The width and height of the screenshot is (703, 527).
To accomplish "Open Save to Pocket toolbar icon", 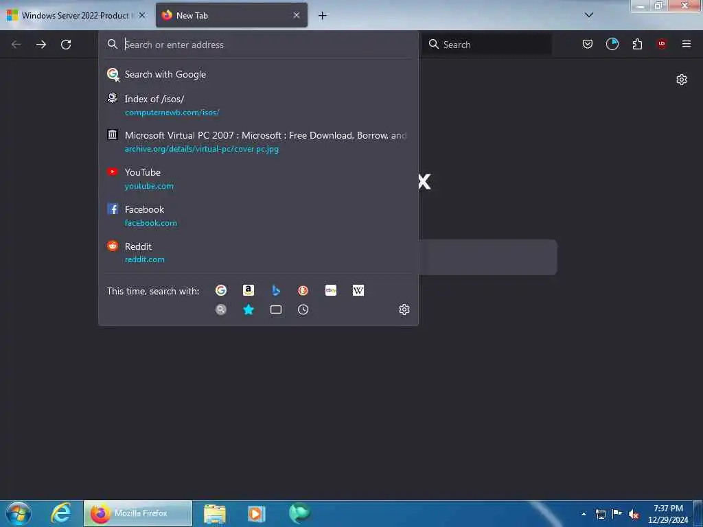I will pos(588,44).
